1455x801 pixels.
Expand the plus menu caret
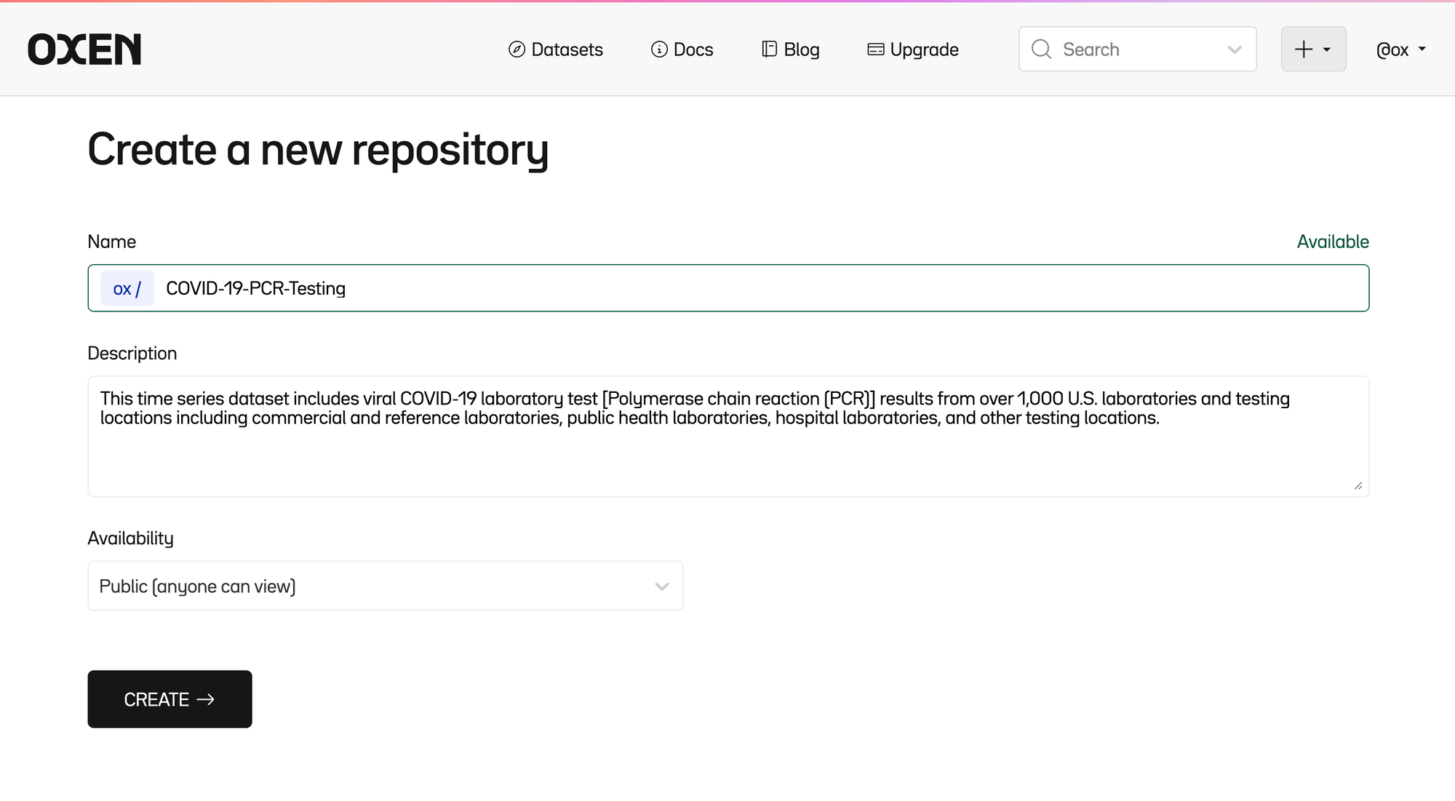(1327, 49)
